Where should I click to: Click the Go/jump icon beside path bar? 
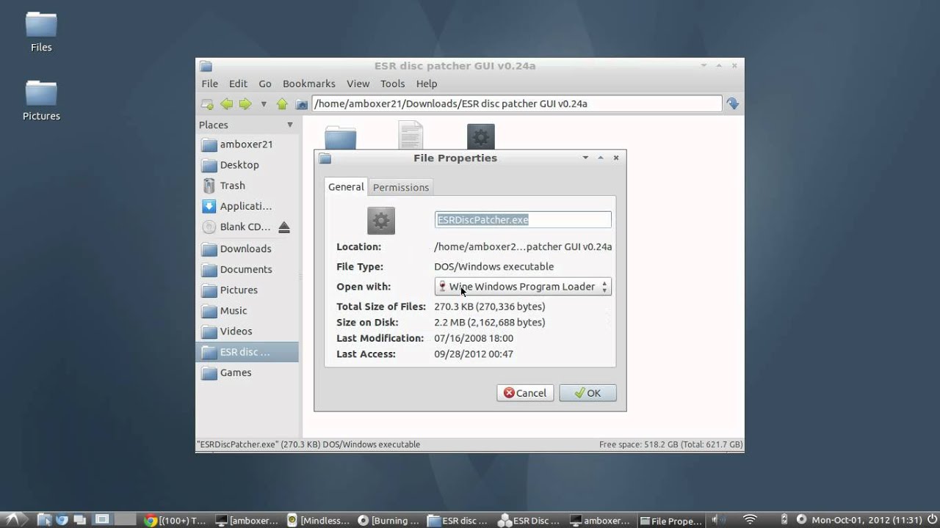coord(732,104)
